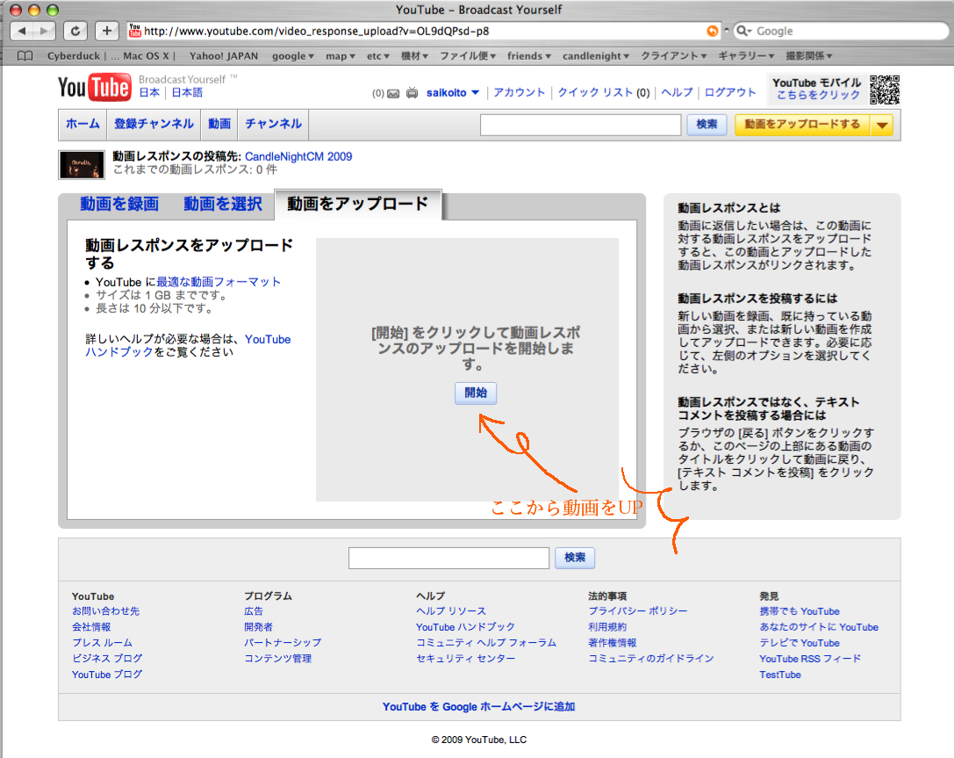
Task: Open the YouTube ハンドブック footer link
Action: pos(465,627)
